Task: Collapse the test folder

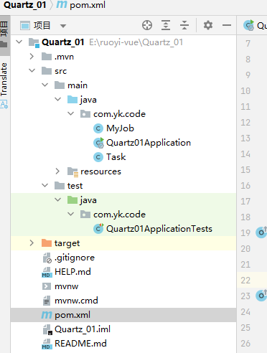Action: click(x=44, y=186)
